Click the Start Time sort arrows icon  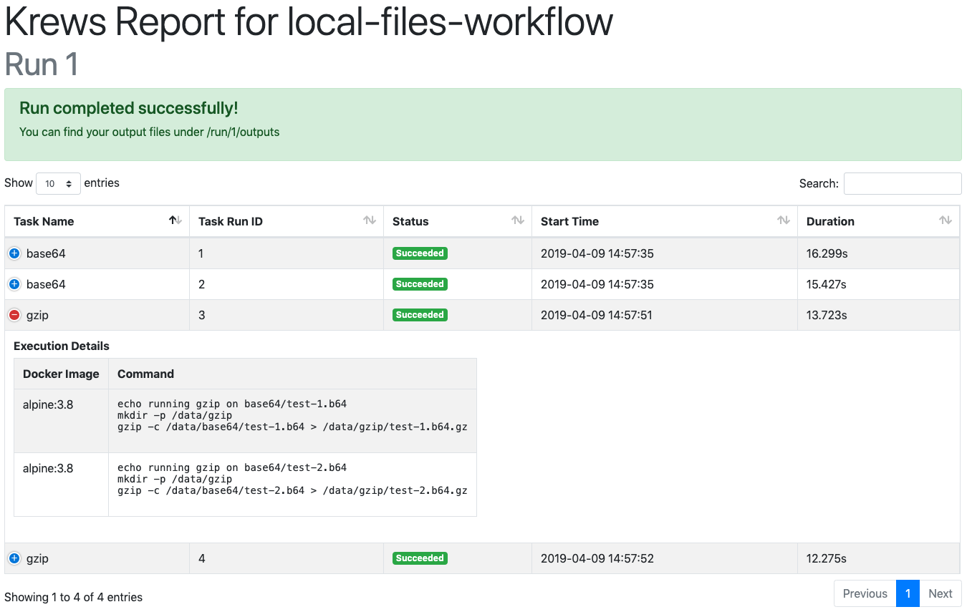[784, 221]
